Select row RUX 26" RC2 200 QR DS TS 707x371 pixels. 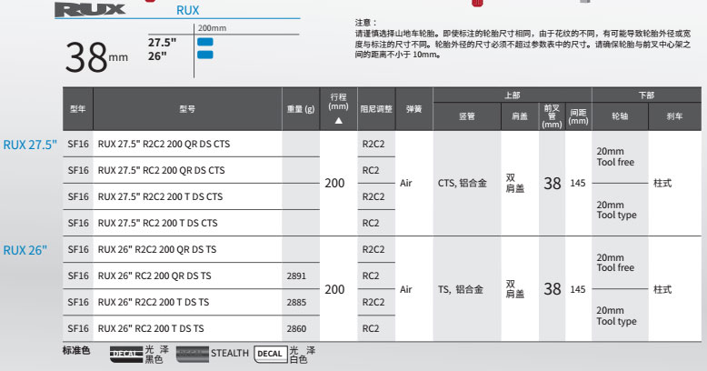click(191, 276)
